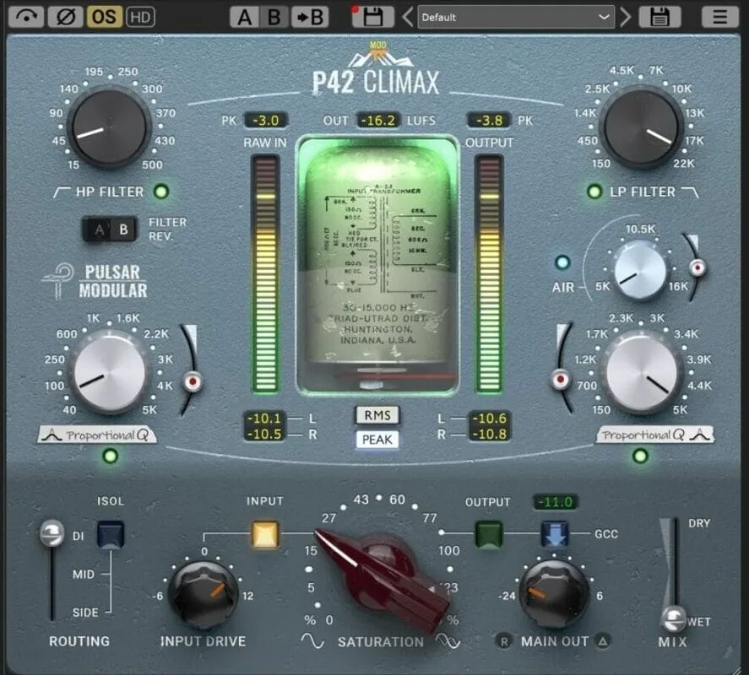749x675 pixels.
Task: Click the phase invert icon in the top bar
Action: click(66, 17)
